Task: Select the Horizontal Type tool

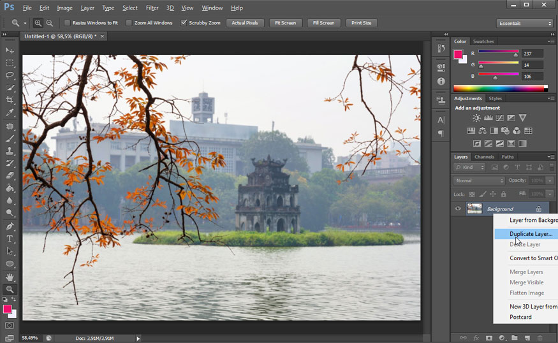Action: 10,238
